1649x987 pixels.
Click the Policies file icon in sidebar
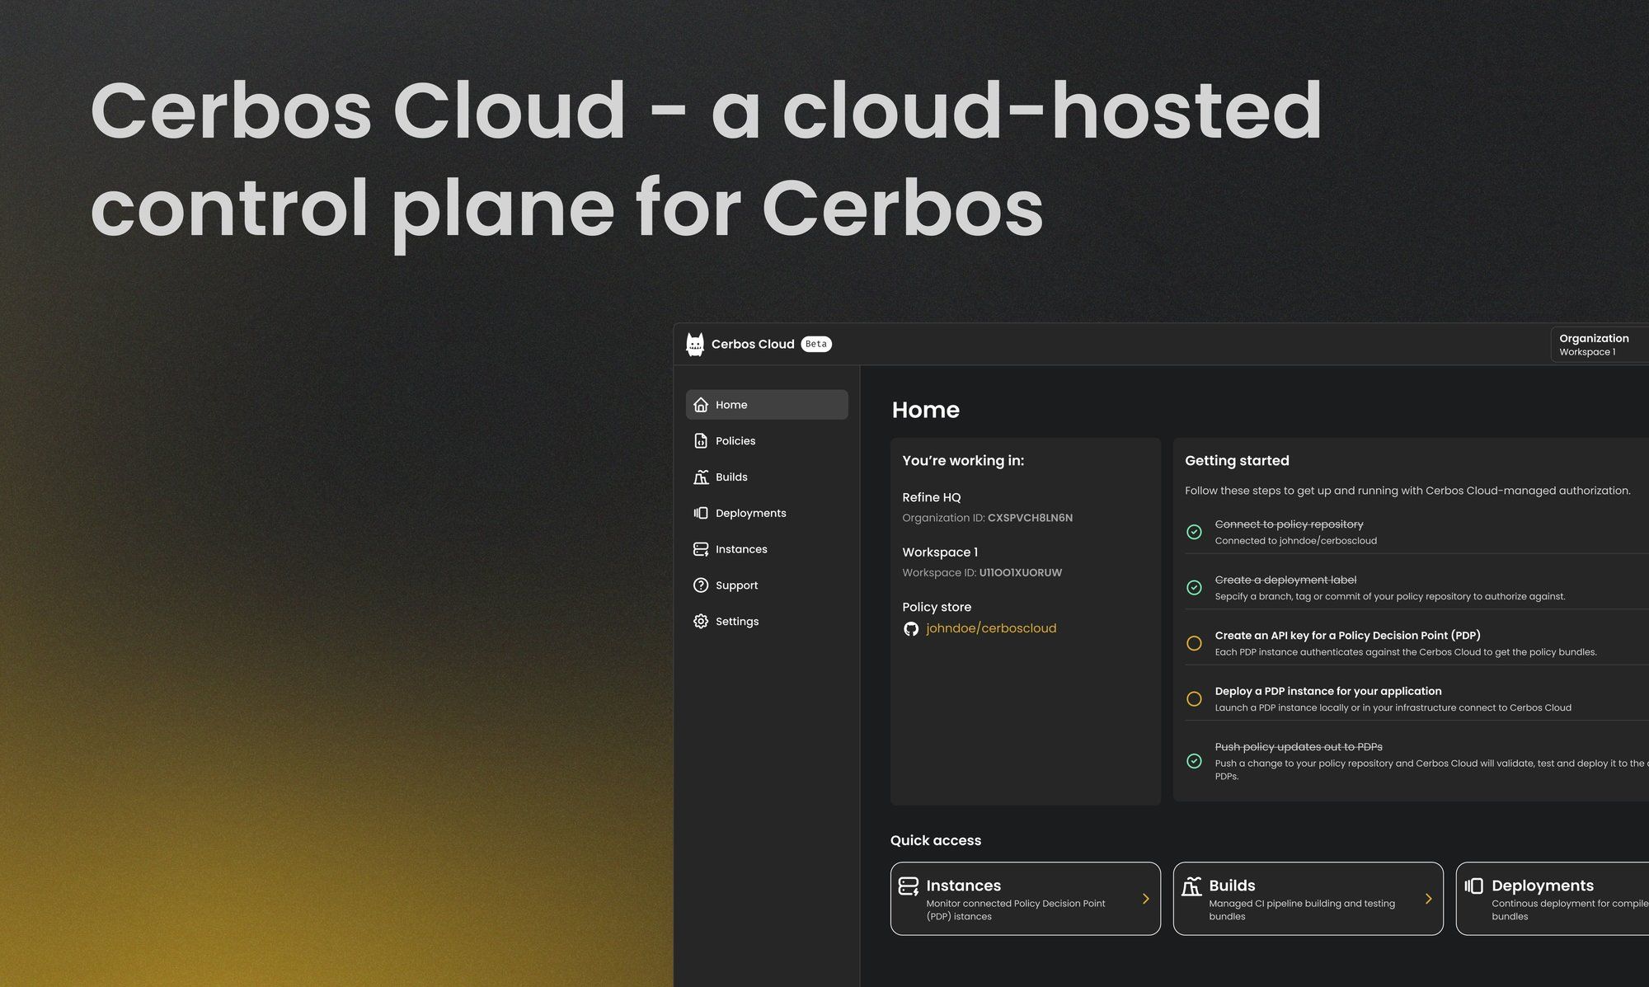click(701, 441)
